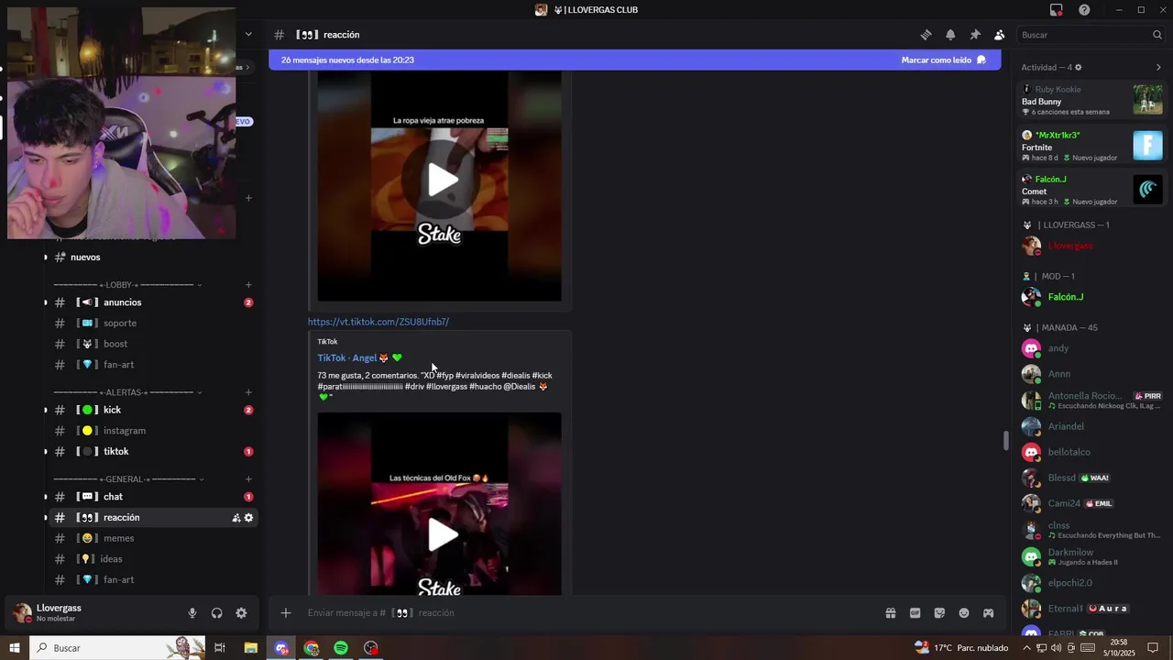Viewport: 1173px width, 660px height.
Task: Create invite icon on reacción channel
Action: 236,518
